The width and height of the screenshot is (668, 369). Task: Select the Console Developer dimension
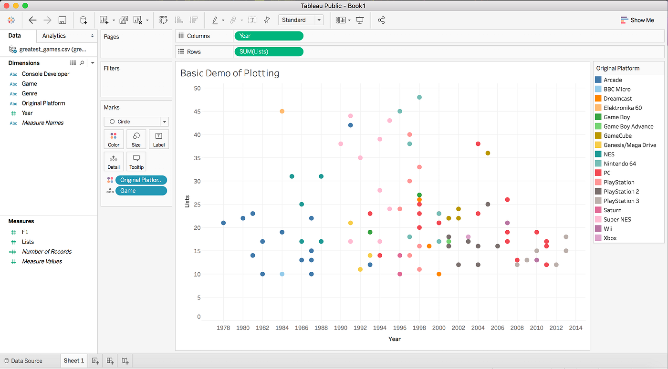[45, 74]
